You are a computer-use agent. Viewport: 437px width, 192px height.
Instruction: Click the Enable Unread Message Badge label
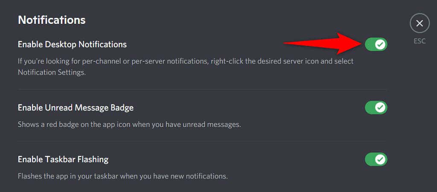click(x=76, y=108)
